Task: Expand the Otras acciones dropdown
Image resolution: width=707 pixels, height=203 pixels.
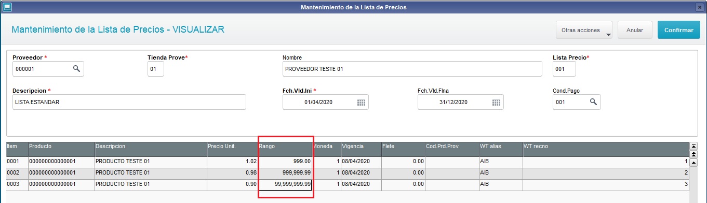Action: coord(584,30)
